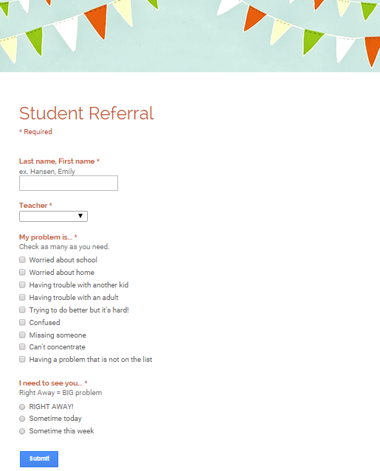Click the Sometime this week label text

click(62, 431)
